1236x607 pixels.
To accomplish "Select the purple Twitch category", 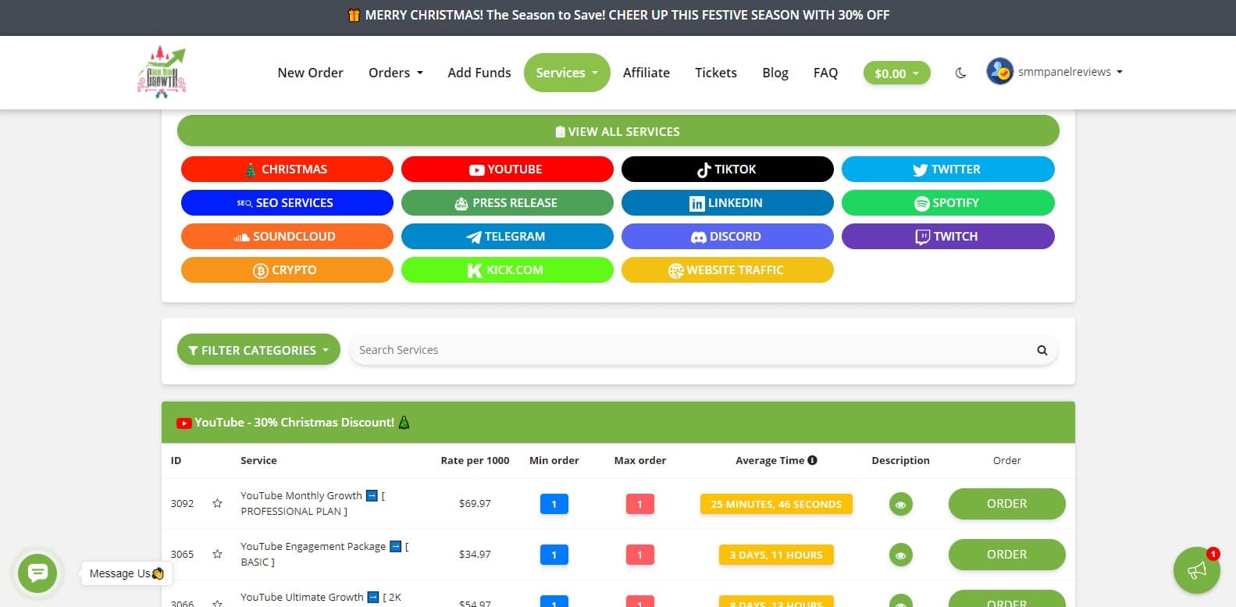I will [947, 237].
